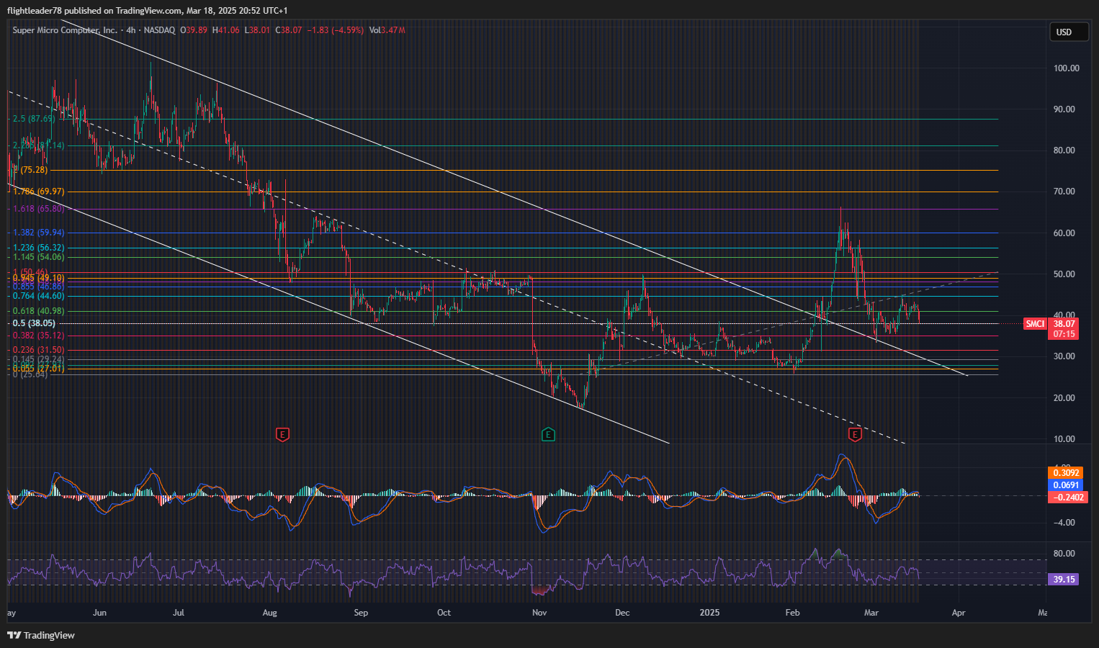Click the 4h interval label in header
Image resolution: width=1099 pixels, height=648 pixels.
pyautogui.click(x=130, y=30)
